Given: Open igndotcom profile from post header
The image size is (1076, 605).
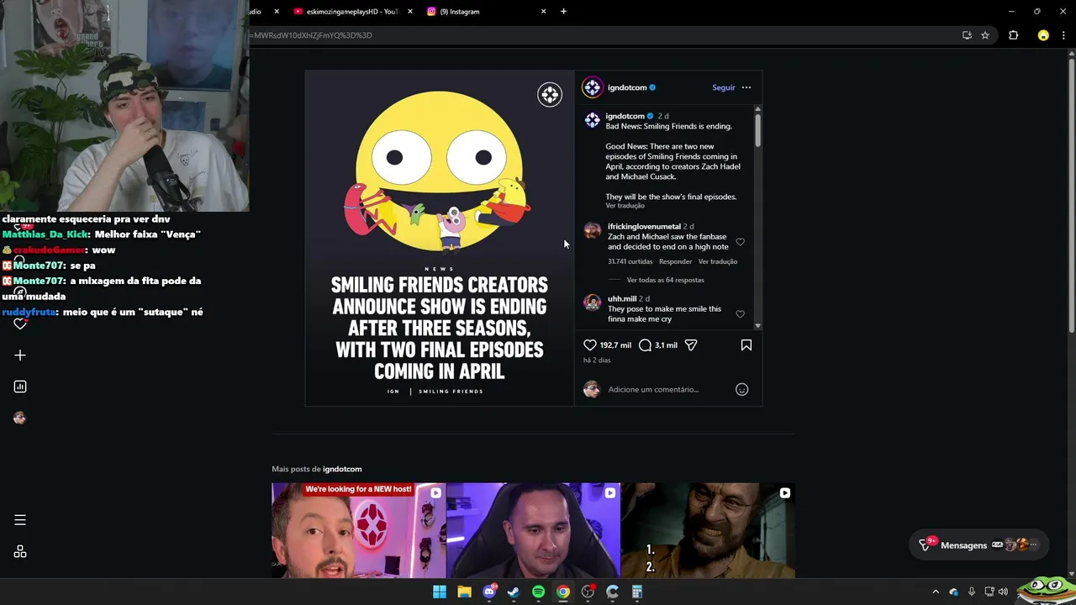Looking at the screenshot, I should pyautogui.click(x=627, y=87).
